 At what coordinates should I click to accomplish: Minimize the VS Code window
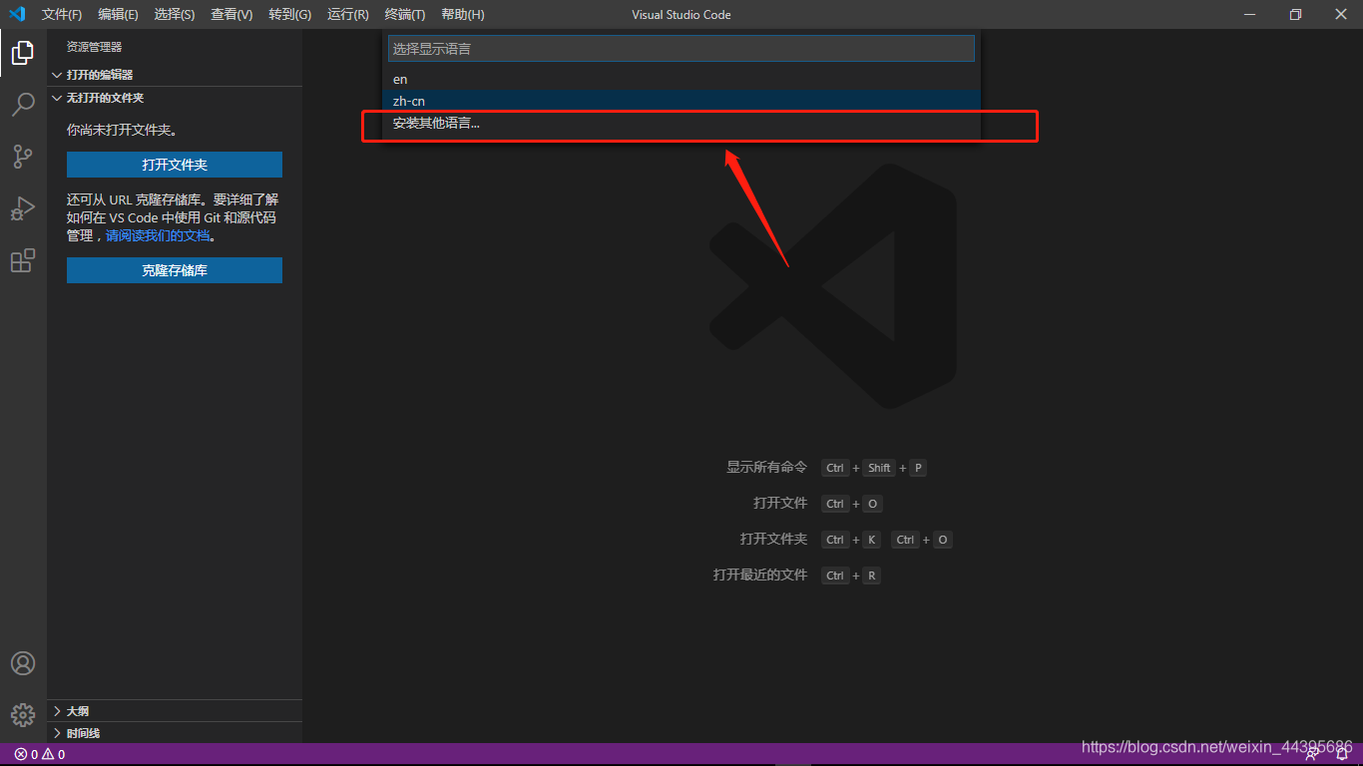(1249, 14)
